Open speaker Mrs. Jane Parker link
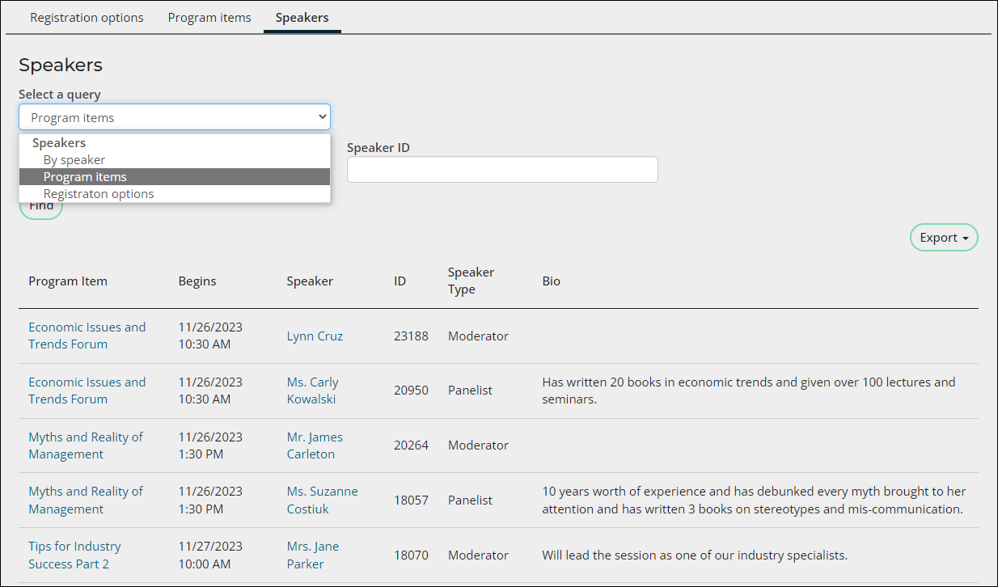Screen dimensions: 998x587 click(313, 555)
